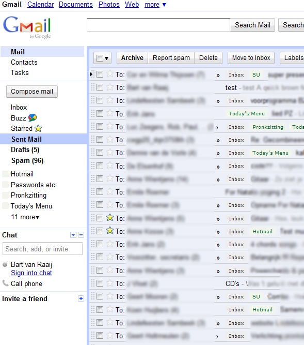Open the Buzz icon in sidebar
The height and width of the screenshot is (345, 304).
33,118
